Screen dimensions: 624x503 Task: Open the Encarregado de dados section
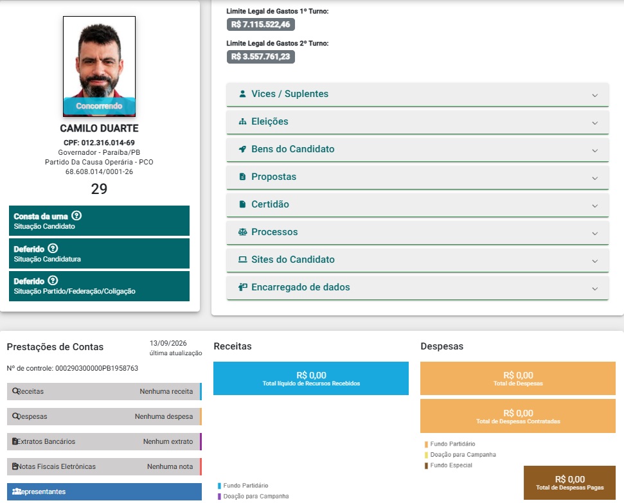point(418,287)
